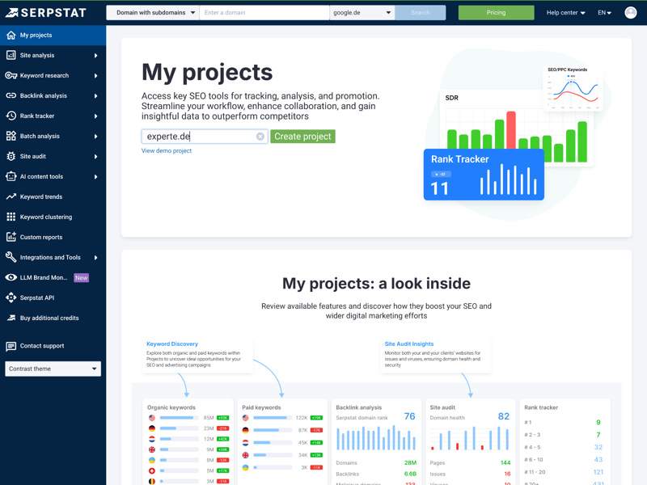The width and height of the screenshot is (647, 485).
Task: Open the Contrast theme dropdown
Action: [53, 369]
